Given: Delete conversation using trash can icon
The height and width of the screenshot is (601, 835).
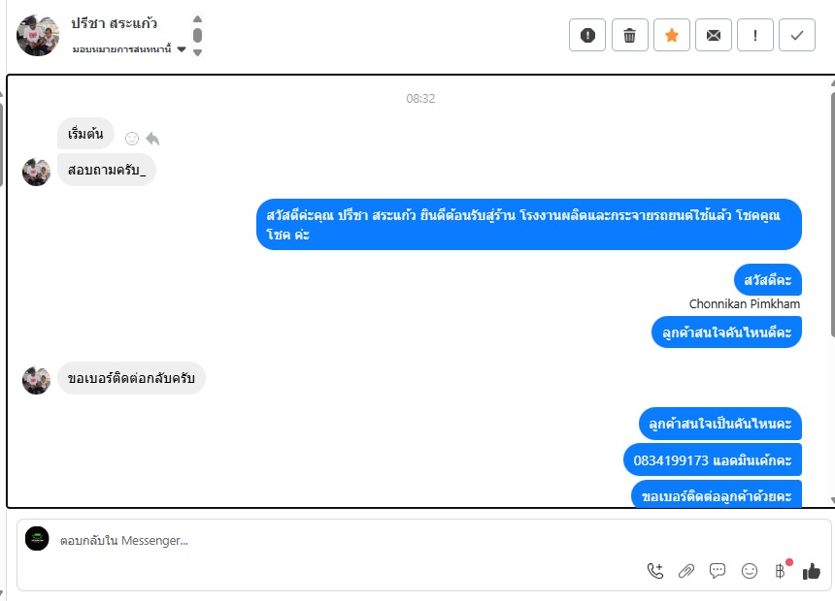Looking at the screenshot, I should pyautogui.click(x=629, y=35).
